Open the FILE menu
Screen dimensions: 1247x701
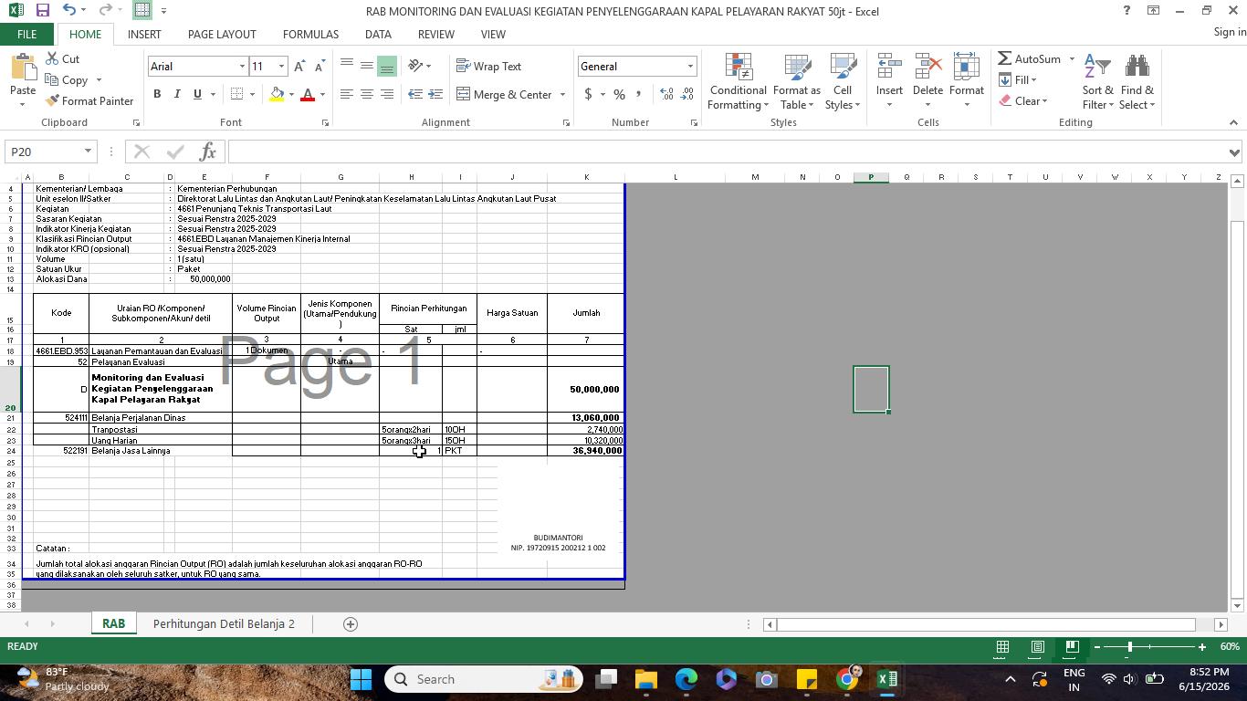point(26,34)
